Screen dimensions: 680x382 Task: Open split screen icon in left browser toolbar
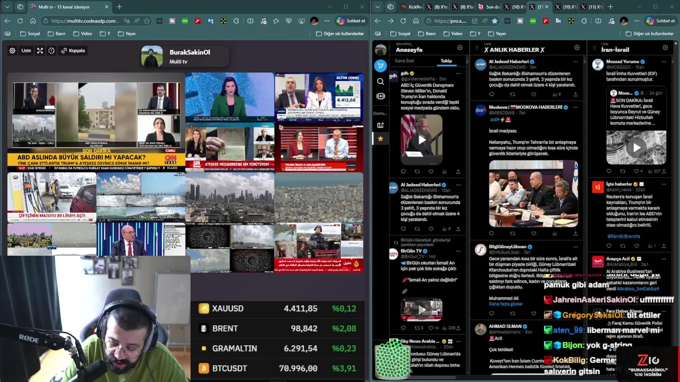250,21
